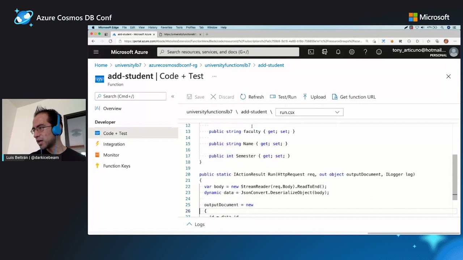Click the sidebar Search (Cmd+/) field
The width and height of the screenshot is (463, 260).
coord(131,96)
